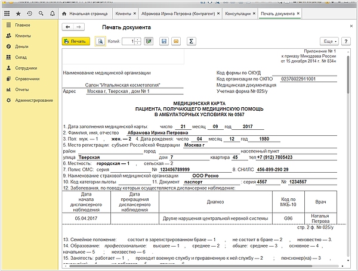358x271 pixels.
Task: Click address Москва г, Тверская, дом № 1
Action: tap(118, 91)
